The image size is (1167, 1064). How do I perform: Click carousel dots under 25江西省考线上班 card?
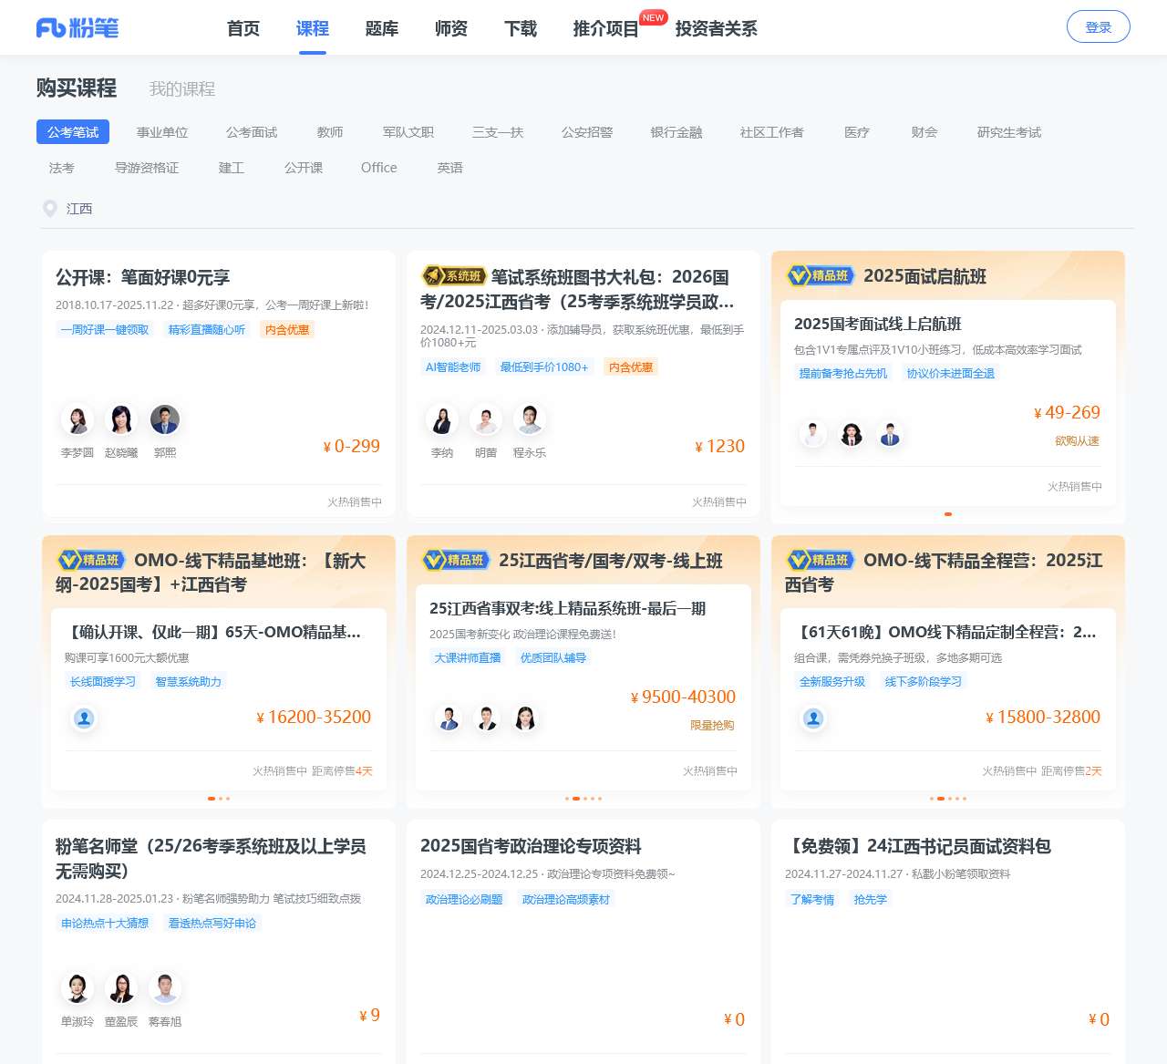583,799
